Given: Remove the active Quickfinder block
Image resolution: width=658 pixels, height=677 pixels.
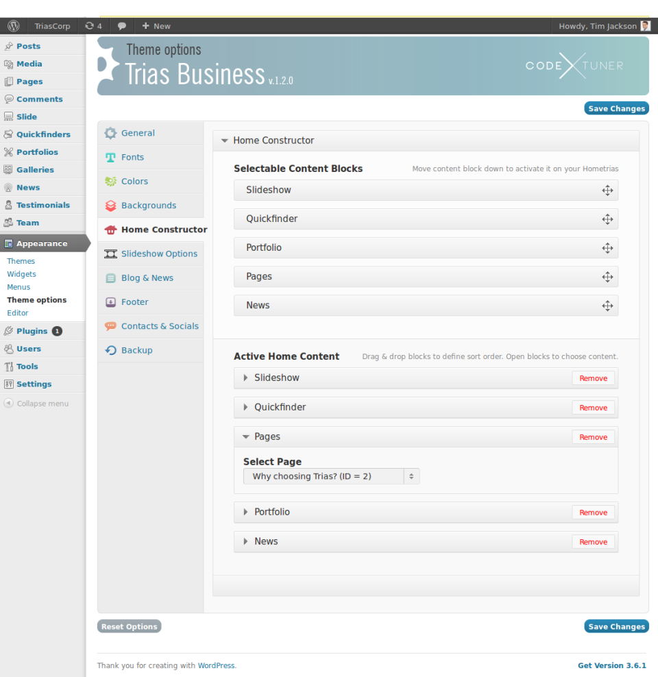Looking at the screenshot, I should (x=594, y=408).
